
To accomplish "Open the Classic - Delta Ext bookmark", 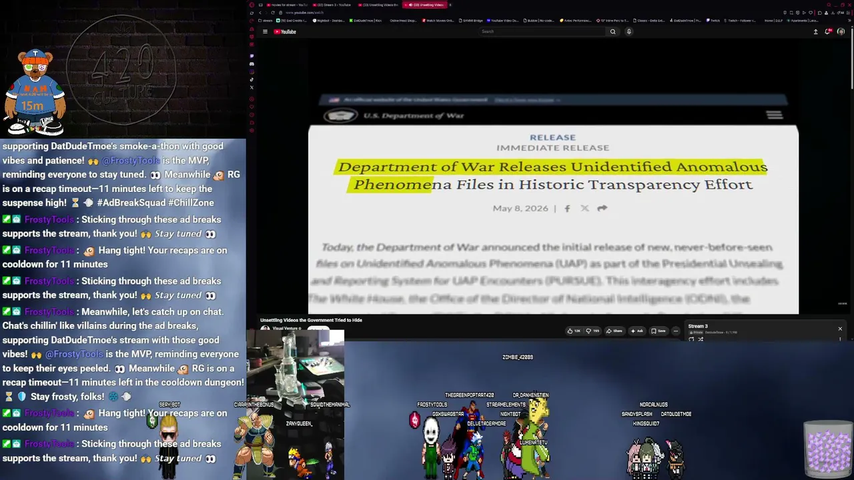I will (649, 21).
